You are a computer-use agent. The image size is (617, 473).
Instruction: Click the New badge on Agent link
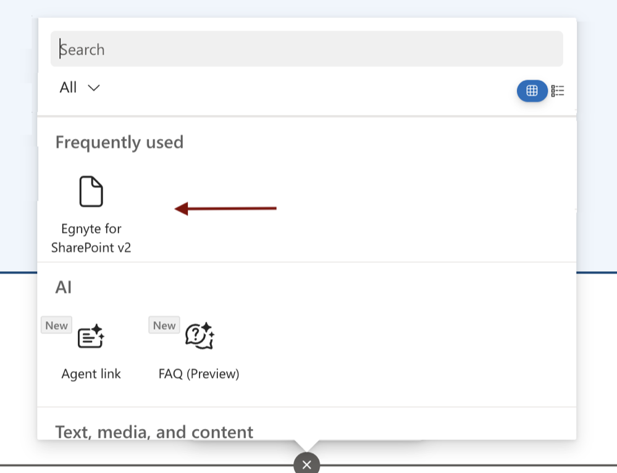[56, 325]
